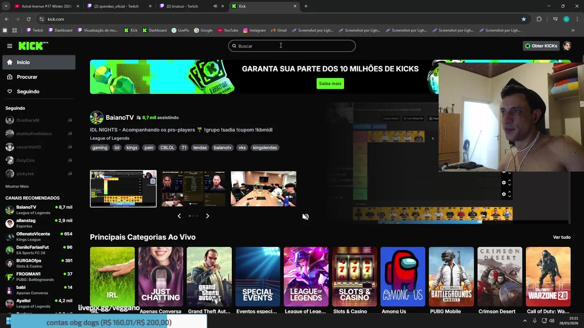Open the hamburger sidebar menu

click(10, 46)
